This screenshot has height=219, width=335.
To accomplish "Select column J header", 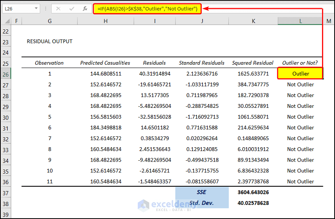I will point(202,21).
